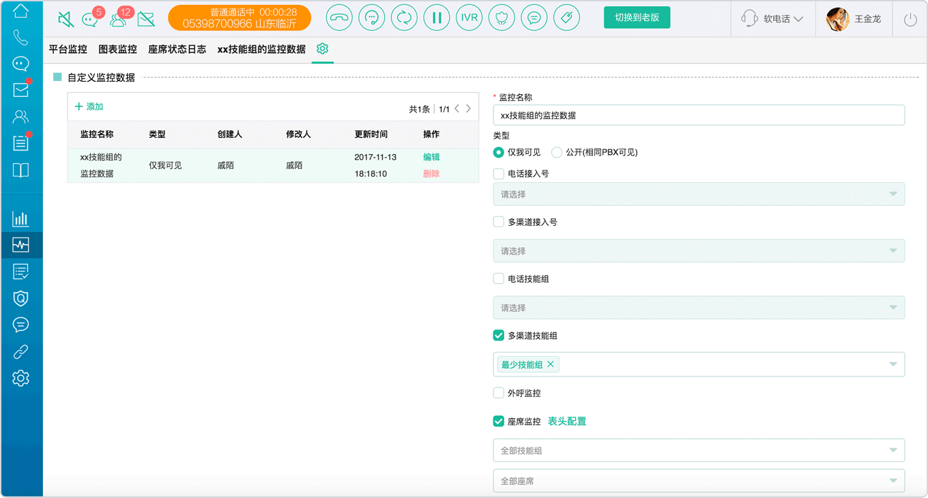The image size is (928, 498).
Task: Focus the 监控名称 input field
Action: [x=699, y=115]
